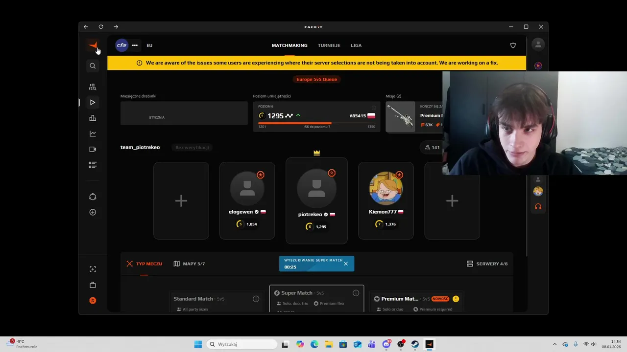The height and width of the screenshot is (352, 627).
Task: Open Kiemon777 avatar
Action: point(386,188)
